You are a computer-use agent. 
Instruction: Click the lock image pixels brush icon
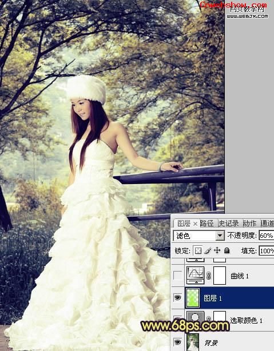[208, 250]
